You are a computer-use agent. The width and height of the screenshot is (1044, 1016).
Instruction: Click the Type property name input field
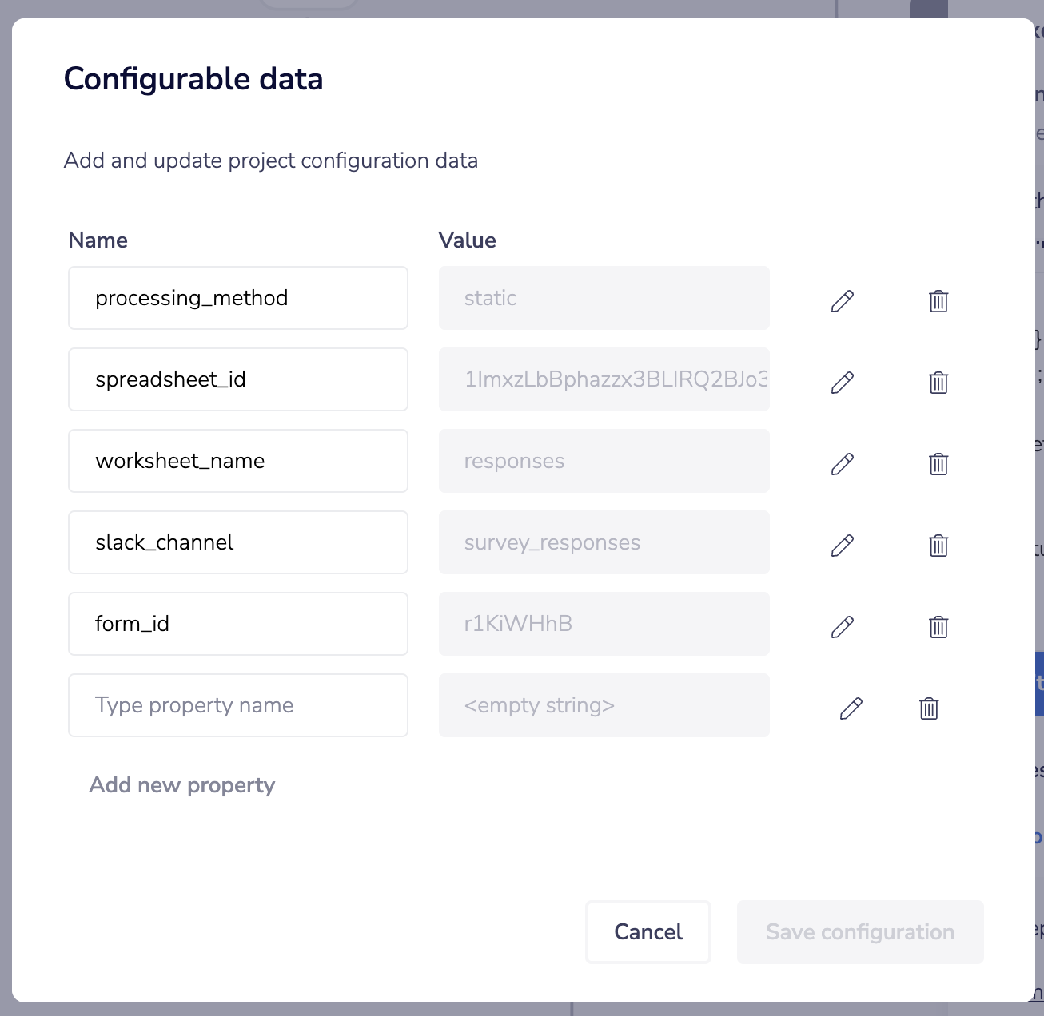tap(237, 705)
